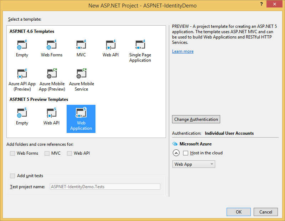The width and height of the screenshot is (285, 221).
Task: Toggle the Web API core references checkbox
Action: pyautogui.click(x=69, y=153)
